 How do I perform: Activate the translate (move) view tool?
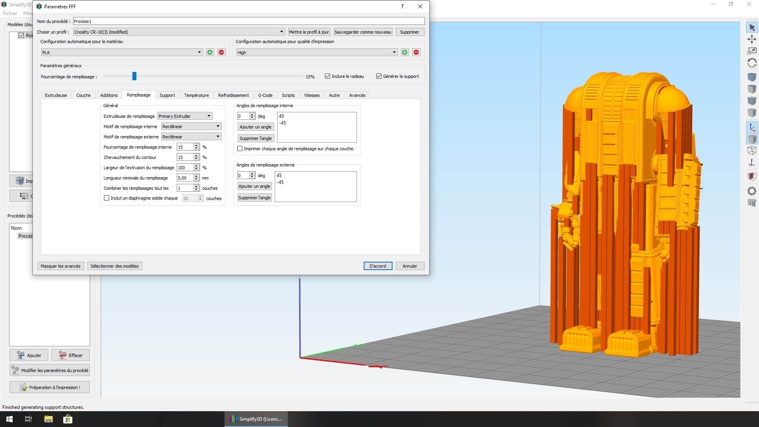[752, 39]
